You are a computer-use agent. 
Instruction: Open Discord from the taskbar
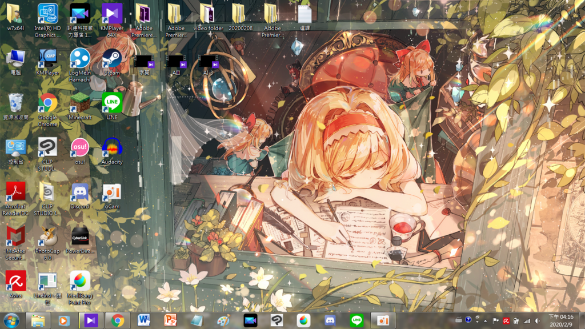pos(330,320)
